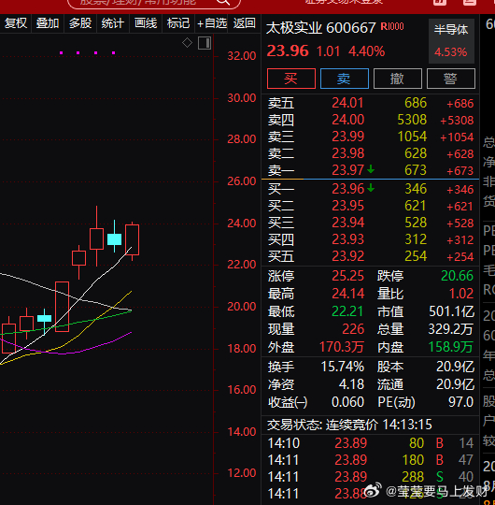Select 买二 price 23.95
This screenshot has height=505, width=495.
point(347,206)
